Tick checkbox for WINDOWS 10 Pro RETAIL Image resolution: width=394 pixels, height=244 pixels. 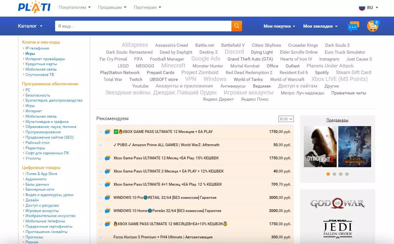click(x=101, y=198)
